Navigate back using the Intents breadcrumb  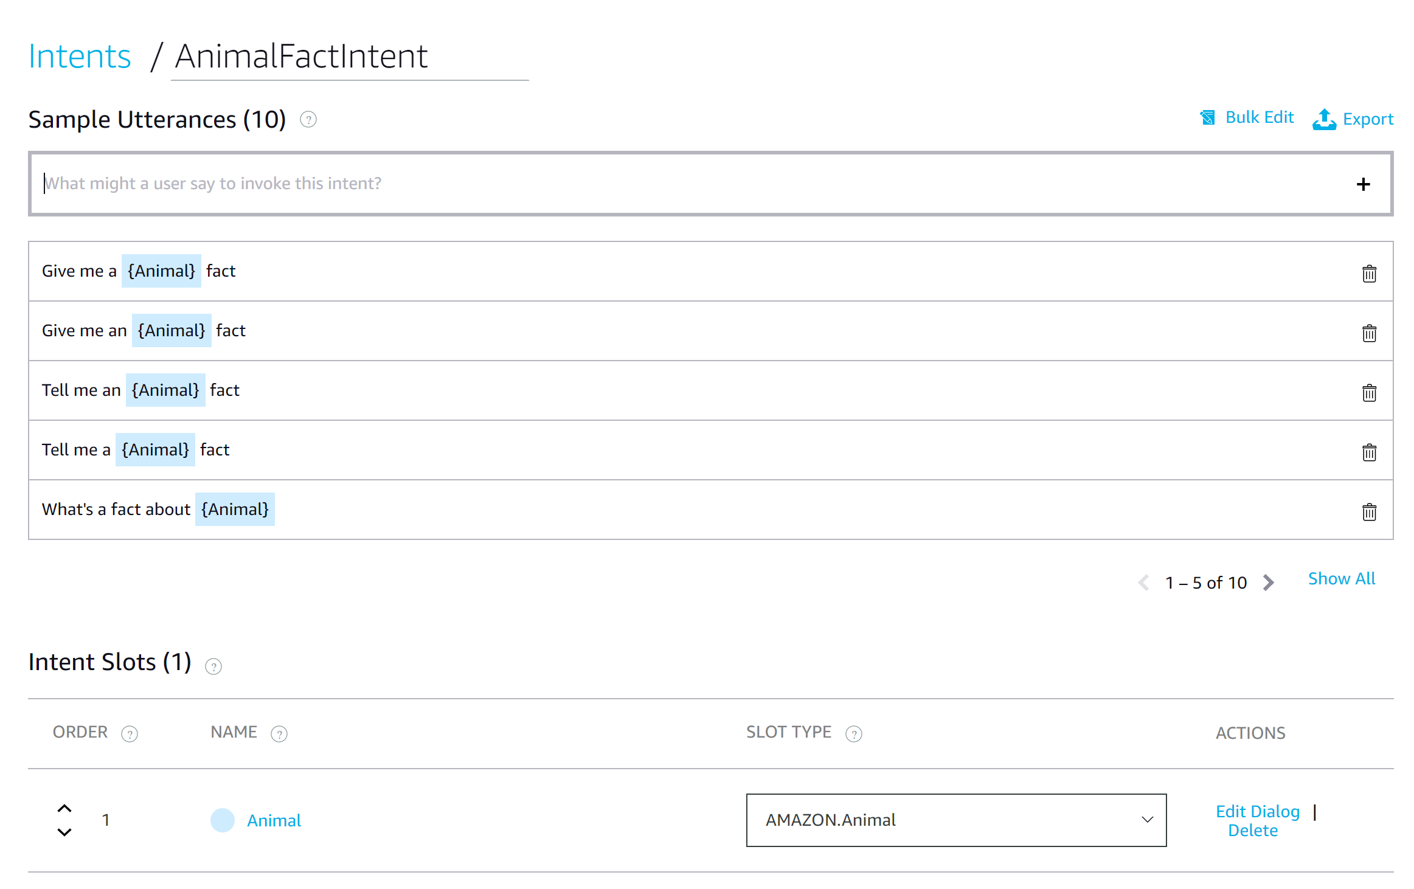tap(79, 55)
